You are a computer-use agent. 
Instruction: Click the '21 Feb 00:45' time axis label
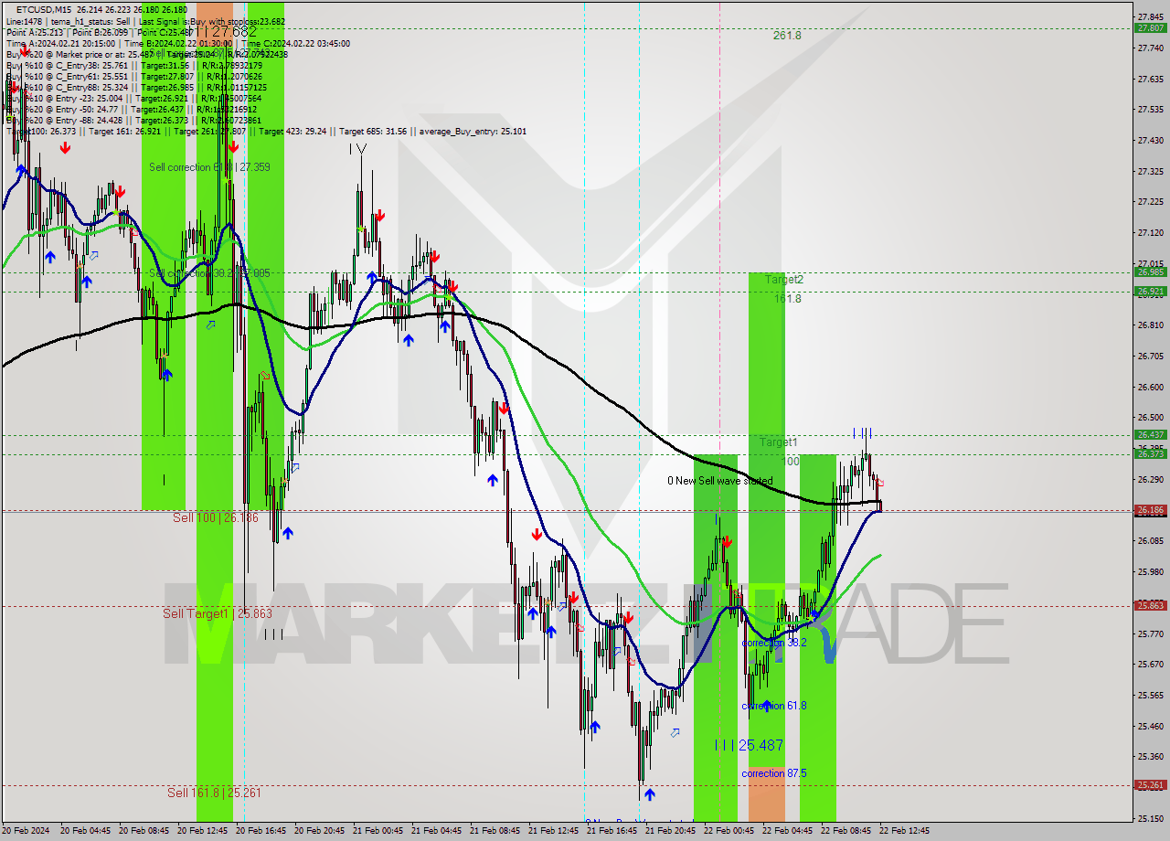[378, 831]
